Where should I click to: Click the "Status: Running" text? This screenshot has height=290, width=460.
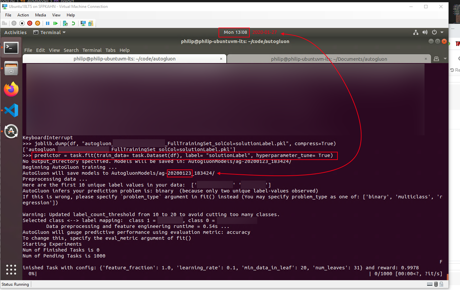(15, 284)
